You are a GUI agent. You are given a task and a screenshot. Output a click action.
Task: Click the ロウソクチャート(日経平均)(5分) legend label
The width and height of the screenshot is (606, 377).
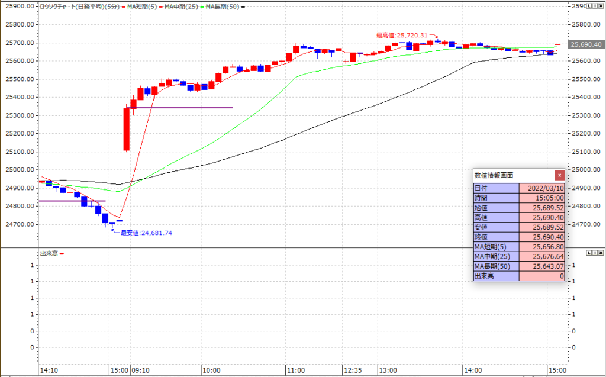(x=80, y=7)
